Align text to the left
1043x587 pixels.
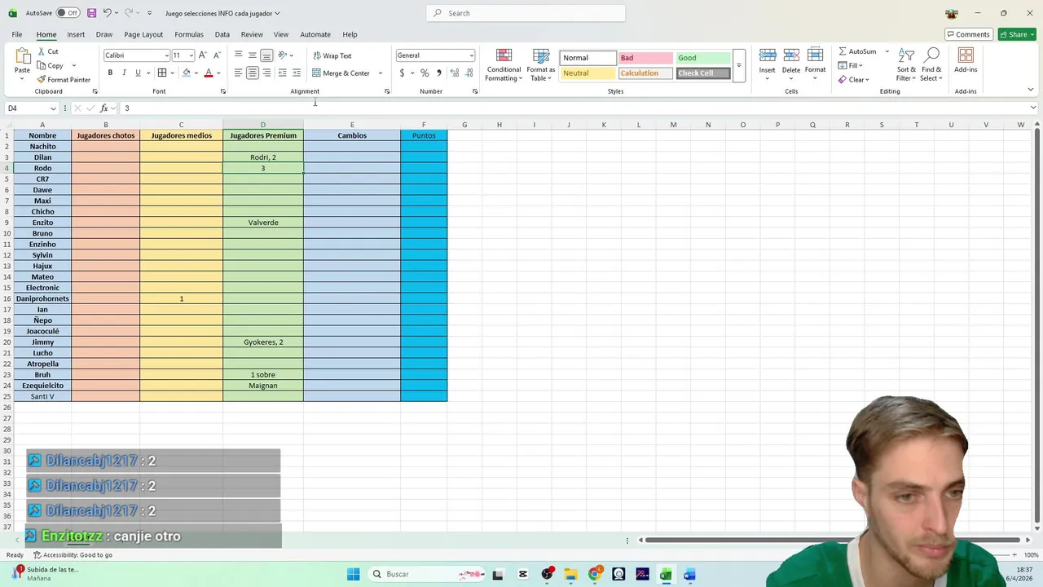pyautogui.click(x=238, y=73)
